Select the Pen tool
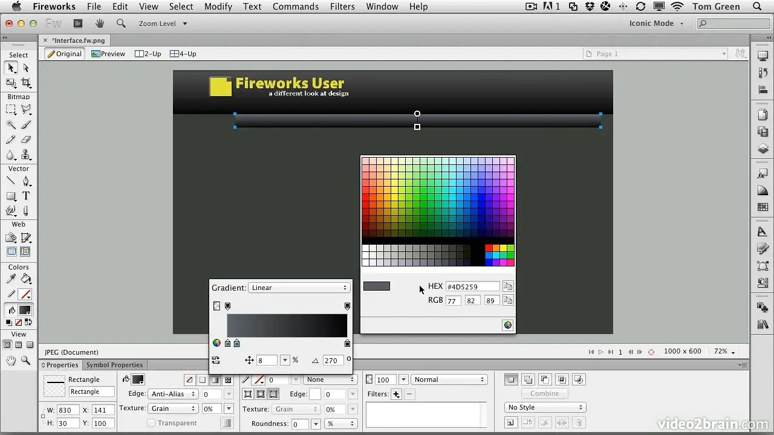The width and height of the screenshot is (774, 435). click(x=26, y=181)
